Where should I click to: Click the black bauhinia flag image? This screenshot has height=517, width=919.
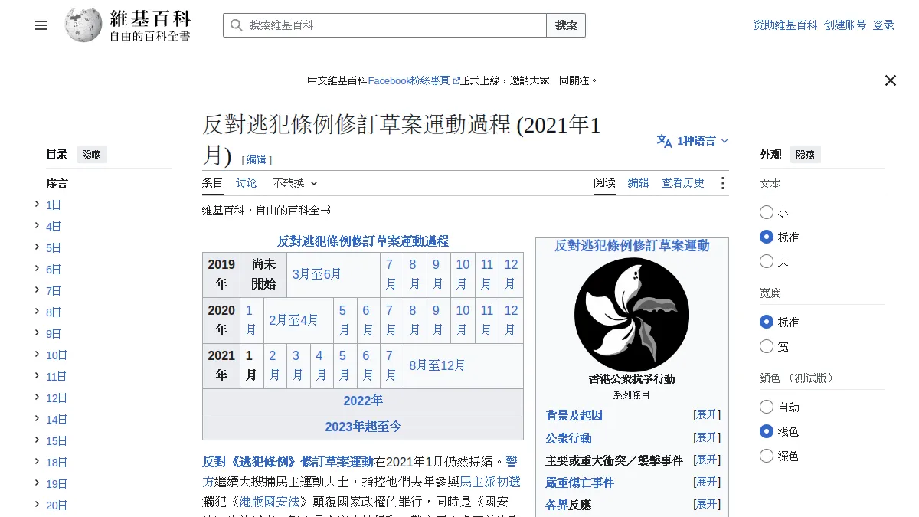(x=632, y=315)
